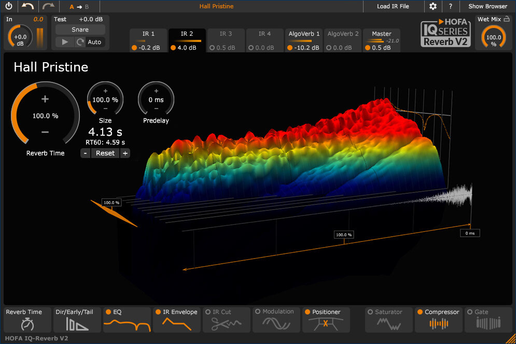Click the Modulation waveform icon
This screenshot has width=516, height=344.
pos(276,323)
